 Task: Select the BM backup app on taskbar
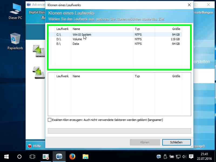(59, 157)
